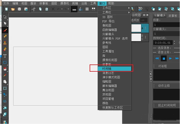
Task: Open the redo dropdown arrow
Action: point(68,9)
